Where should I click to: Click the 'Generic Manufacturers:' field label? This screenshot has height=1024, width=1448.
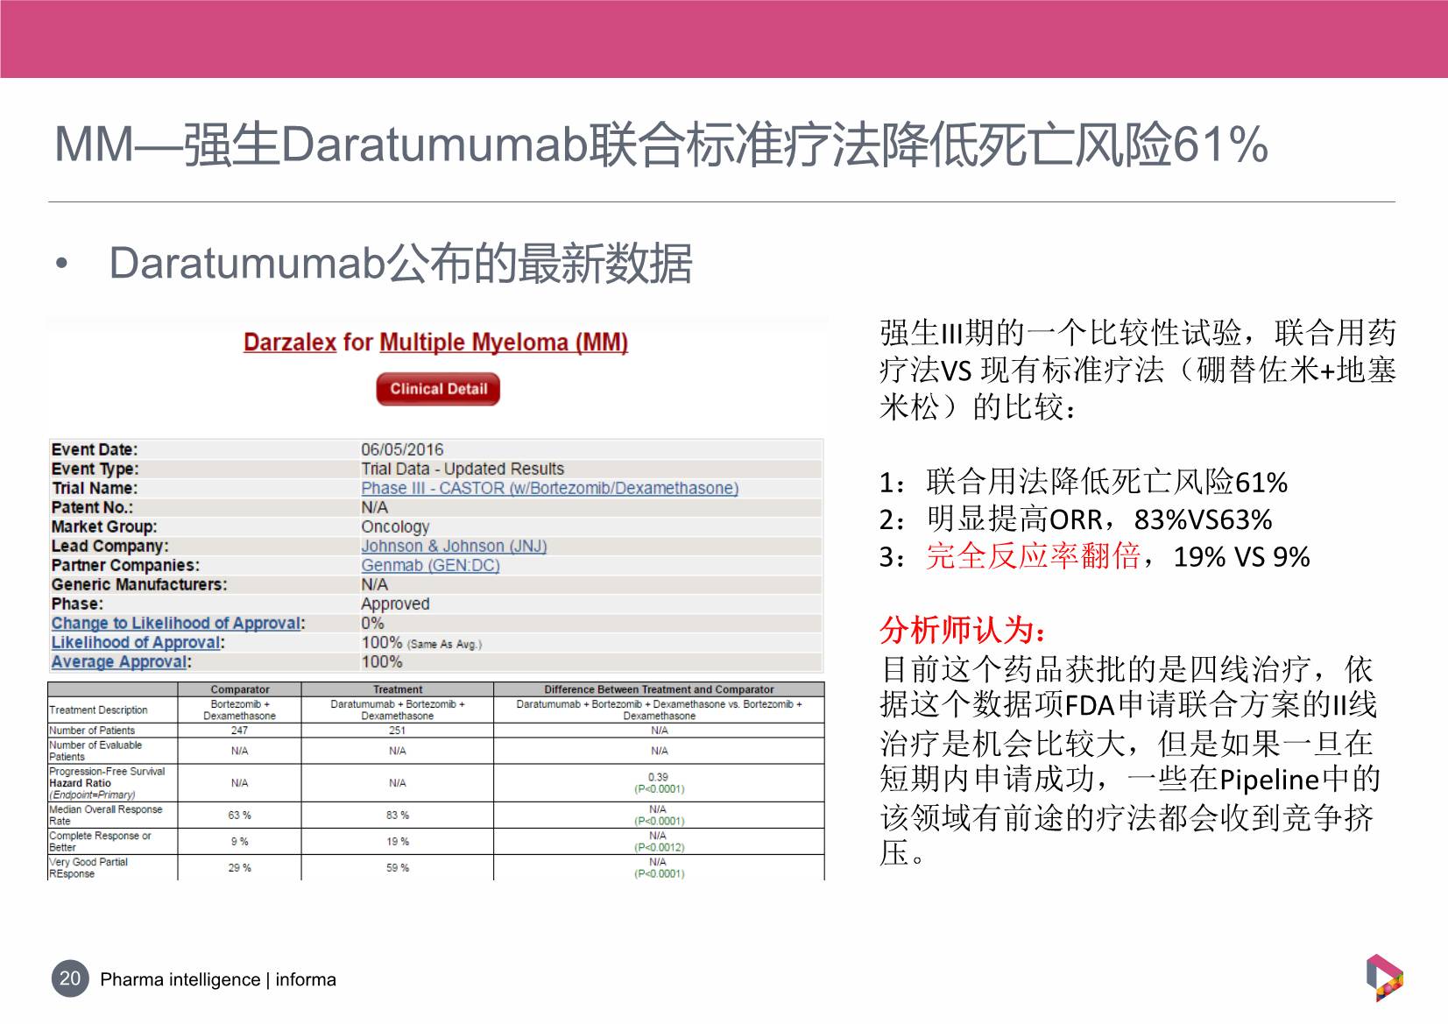point(139,584)
